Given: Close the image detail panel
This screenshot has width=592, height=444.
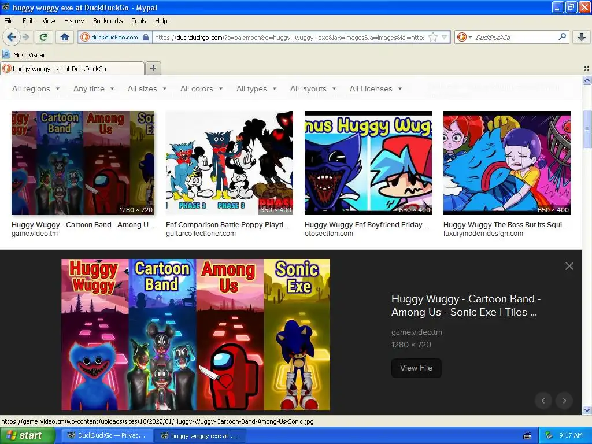Looking at the screenshot, I should coord(569,266).
